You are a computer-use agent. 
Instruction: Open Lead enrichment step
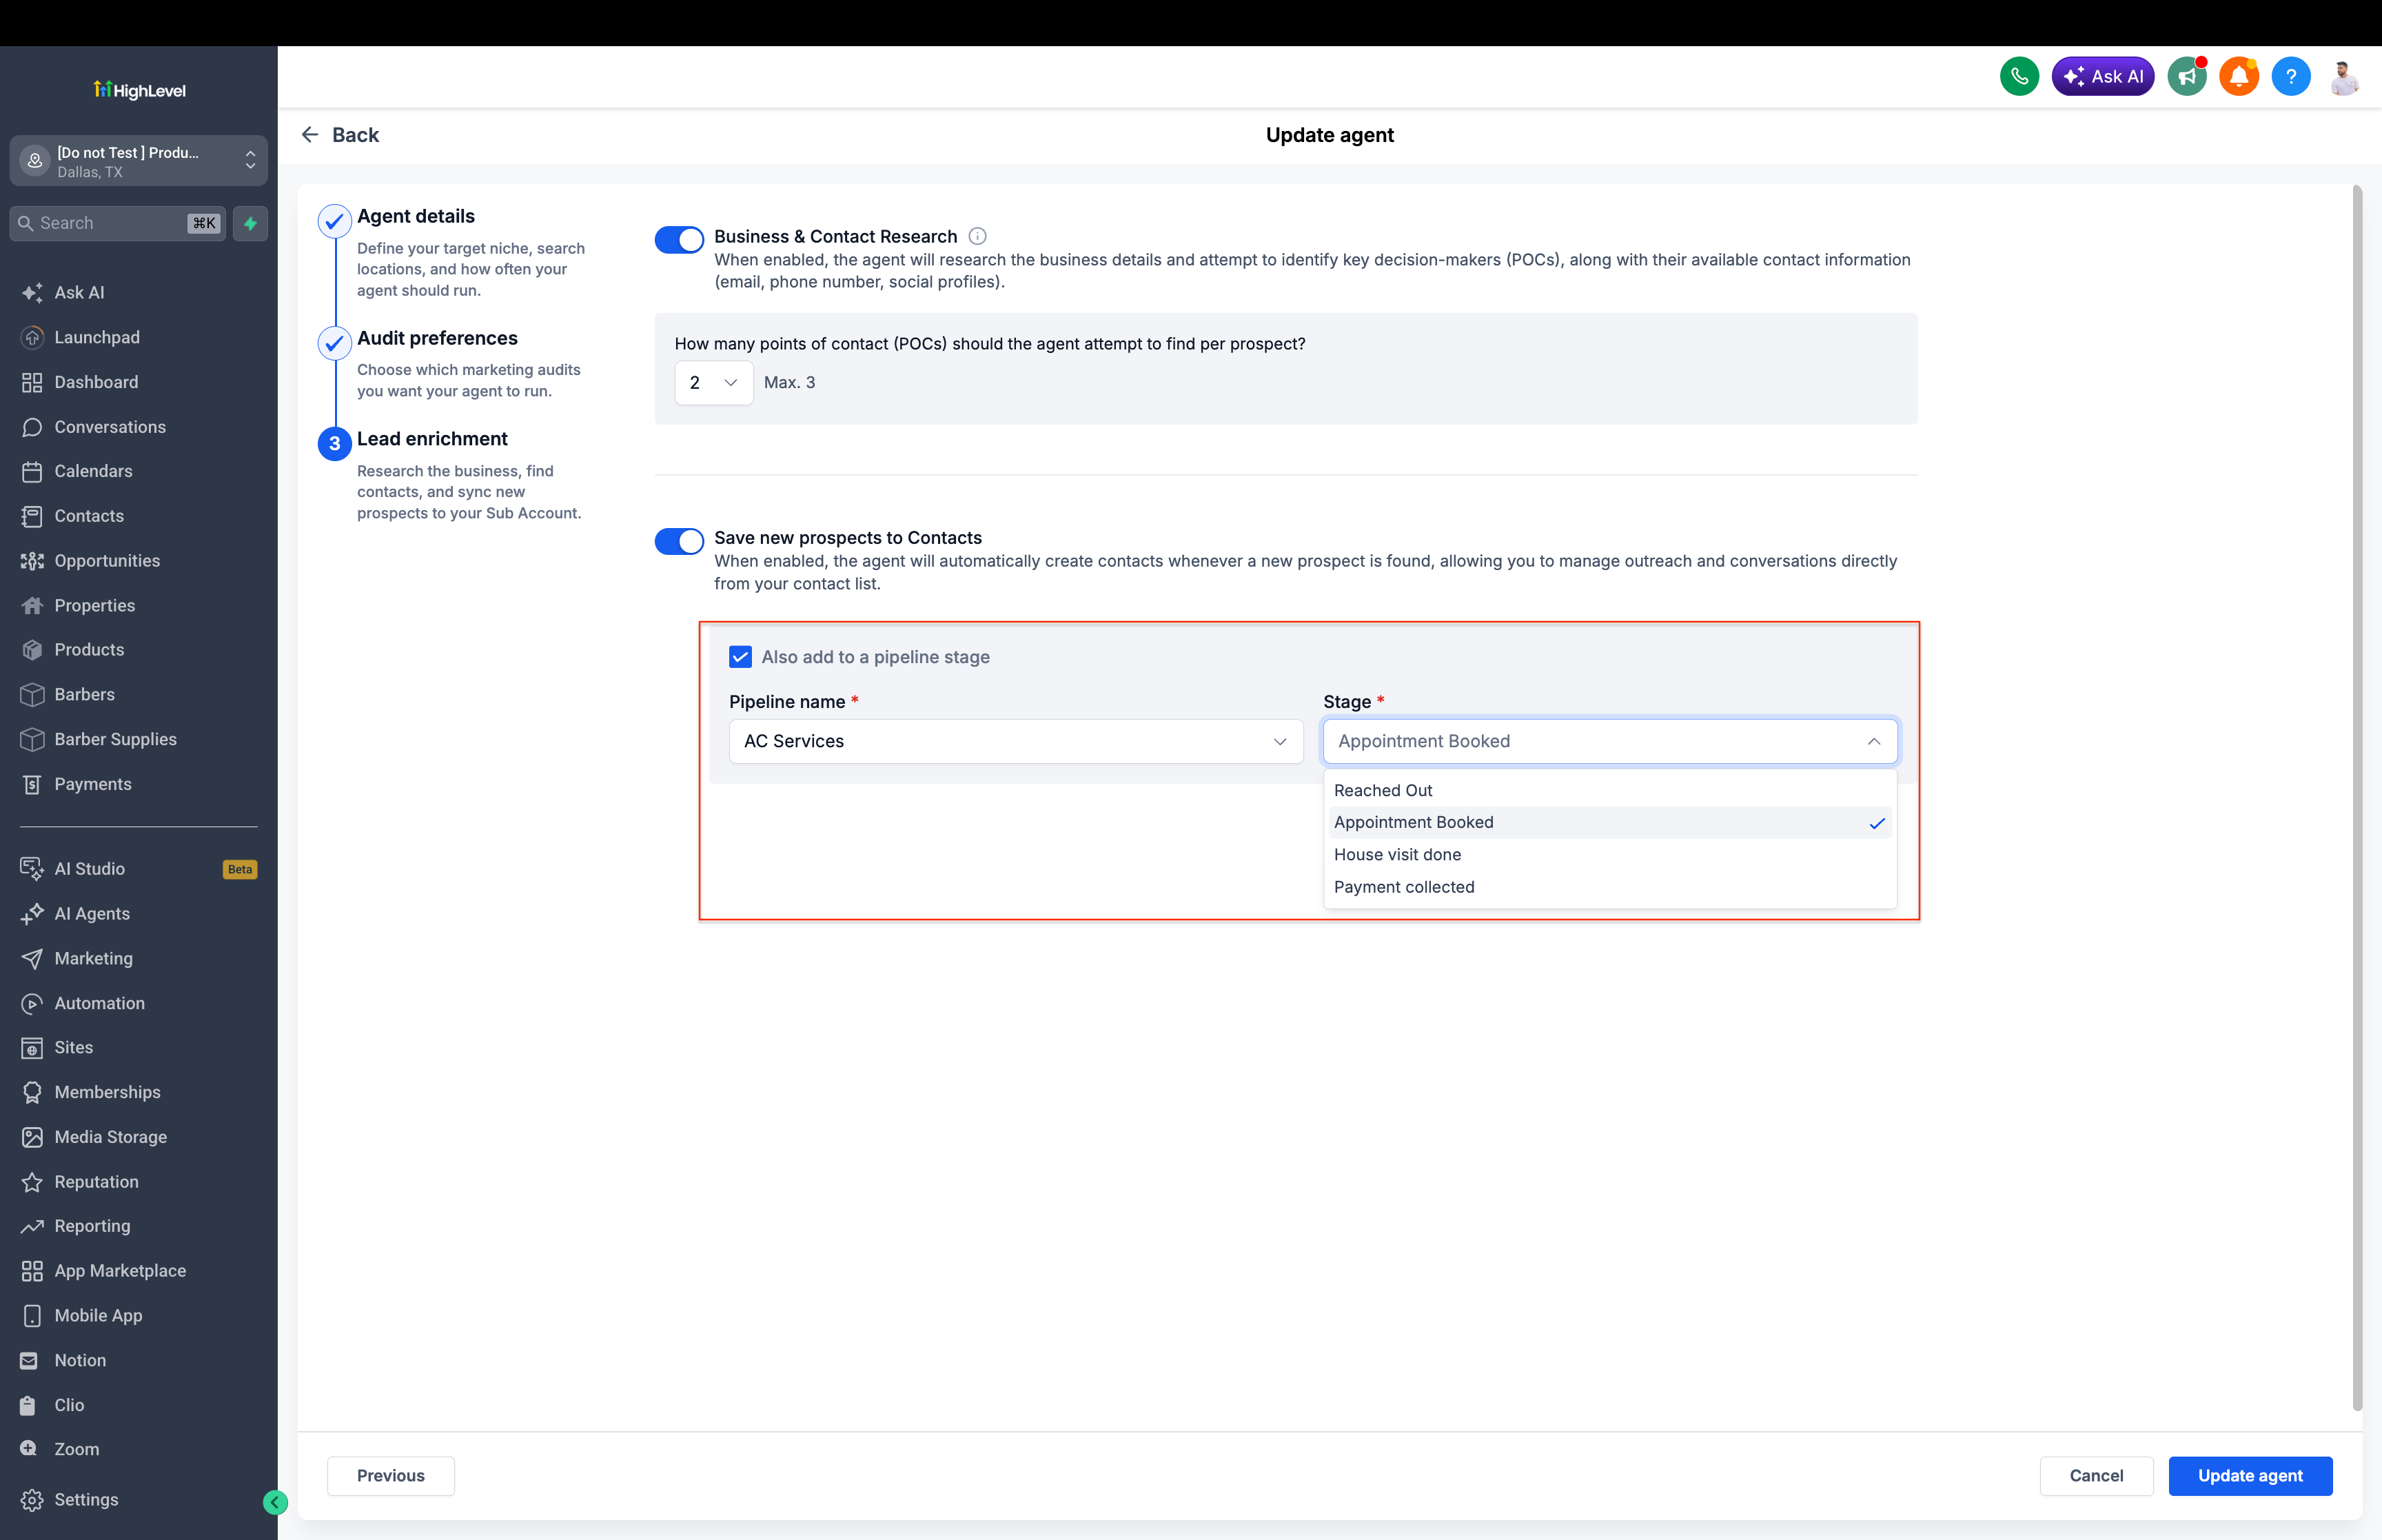point(432,439)
